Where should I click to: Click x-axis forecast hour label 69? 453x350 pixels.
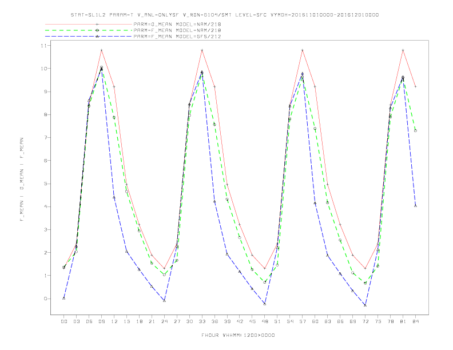353,321
